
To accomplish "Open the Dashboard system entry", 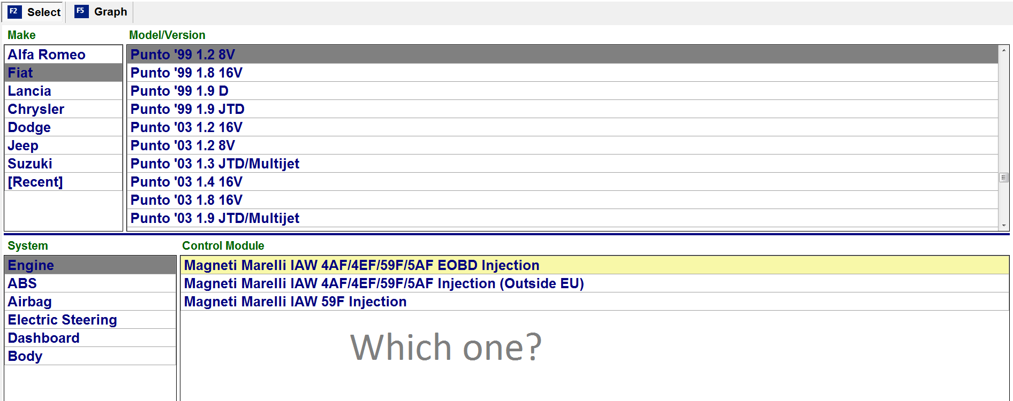I will (44, 338).
